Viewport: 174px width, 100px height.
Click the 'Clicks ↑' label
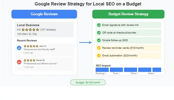pos(134,73)
